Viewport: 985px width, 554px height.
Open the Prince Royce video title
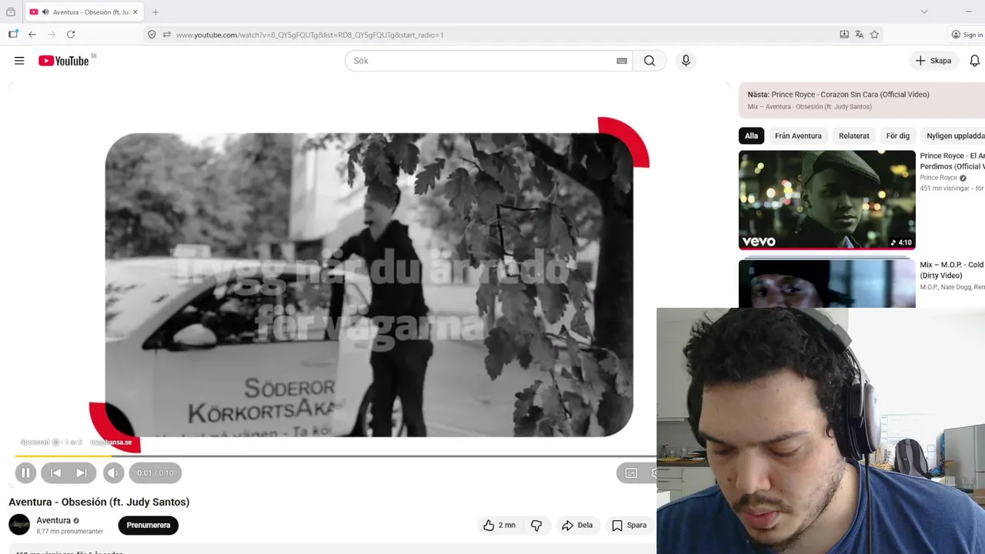(x=952, y=161)
